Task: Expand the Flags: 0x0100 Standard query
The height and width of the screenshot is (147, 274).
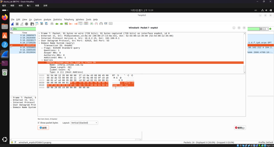Action: tap(42, 48)
